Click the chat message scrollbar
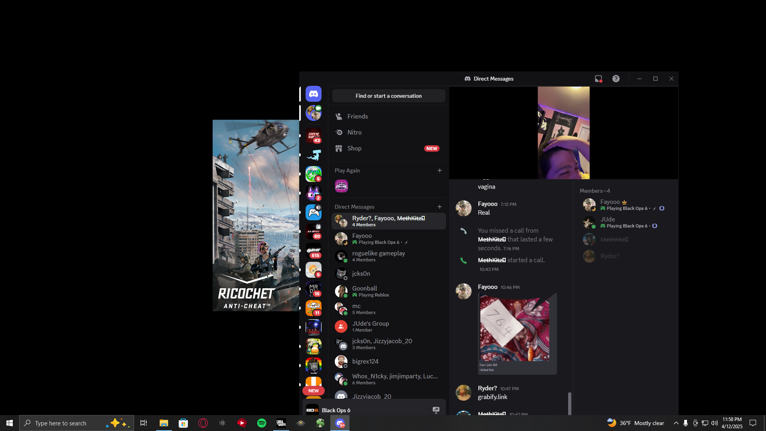The height and width of the screenshot is (431, 766). pyautogui.click(x=570, y=403)
